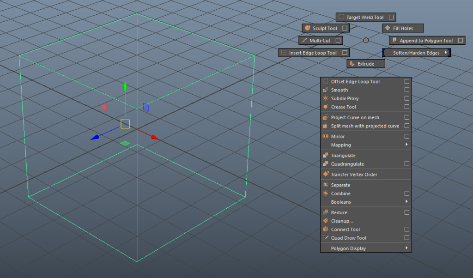The height and width of the screenshot is (278, 473).
Task: Open Mirror option box
Action: coord(407,136)
